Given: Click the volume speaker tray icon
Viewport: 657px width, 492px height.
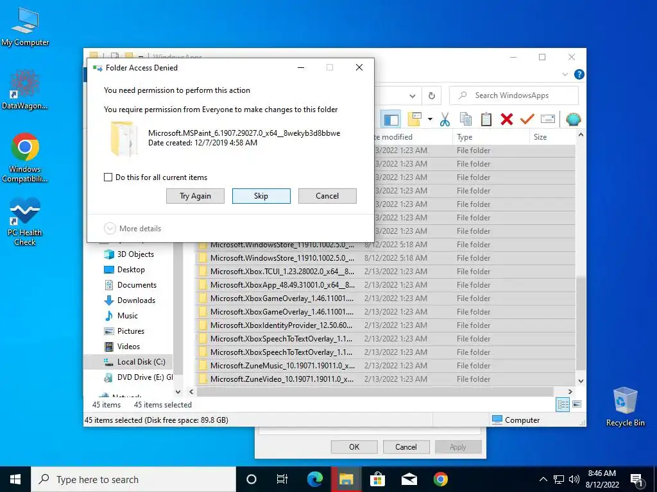Looking at the screenshot, I should pyautogui.click(x=574, y=479).
